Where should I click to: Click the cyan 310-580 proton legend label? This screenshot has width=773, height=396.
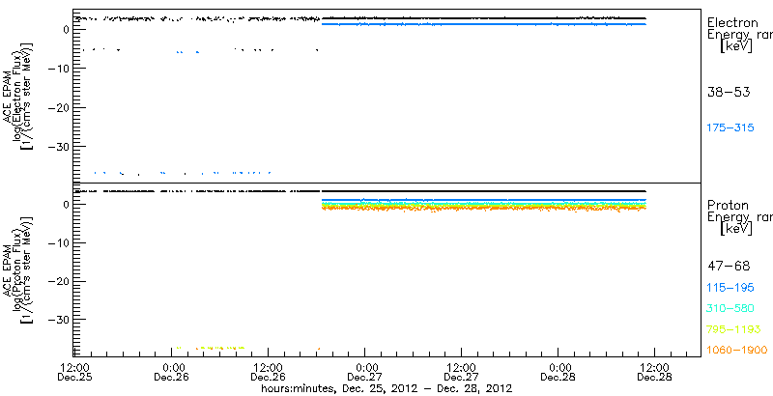(x=730, y=309)
